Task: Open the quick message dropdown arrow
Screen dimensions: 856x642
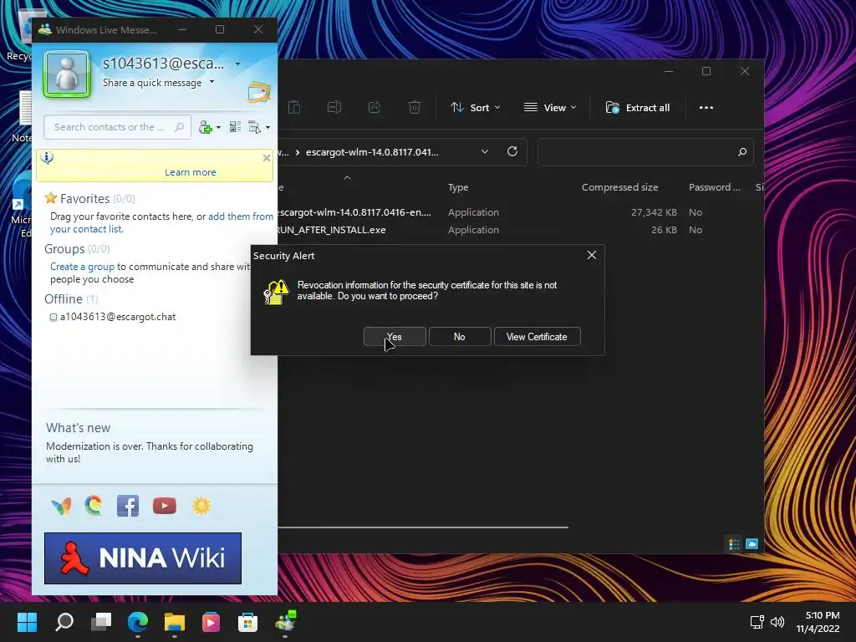Action: coord(211,82)
